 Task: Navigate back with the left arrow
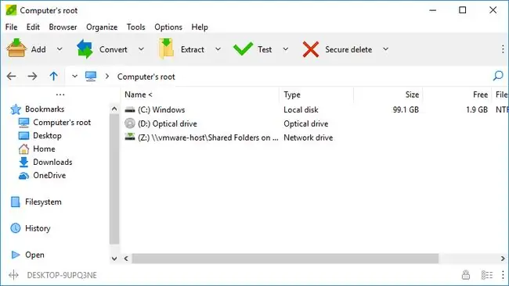(x=12, y=76)
